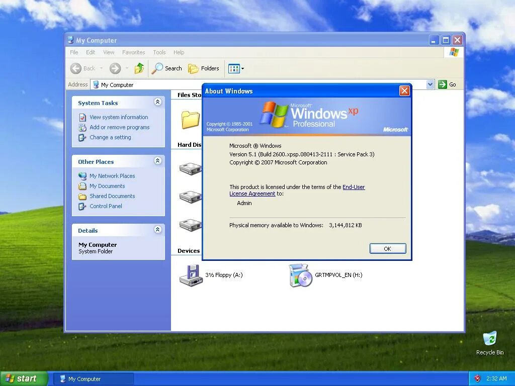
Task: Go up one folder level icon
Action: point(139,68)
